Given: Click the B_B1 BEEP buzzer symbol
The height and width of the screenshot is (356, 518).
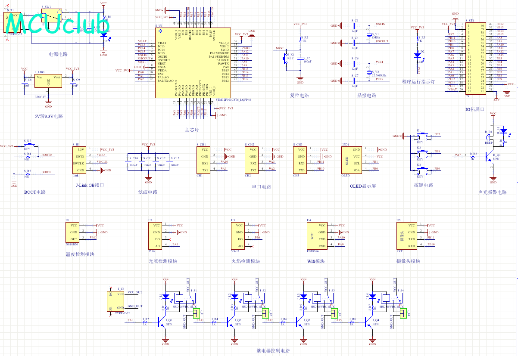Looking at the screenshot, I should 489,138.
